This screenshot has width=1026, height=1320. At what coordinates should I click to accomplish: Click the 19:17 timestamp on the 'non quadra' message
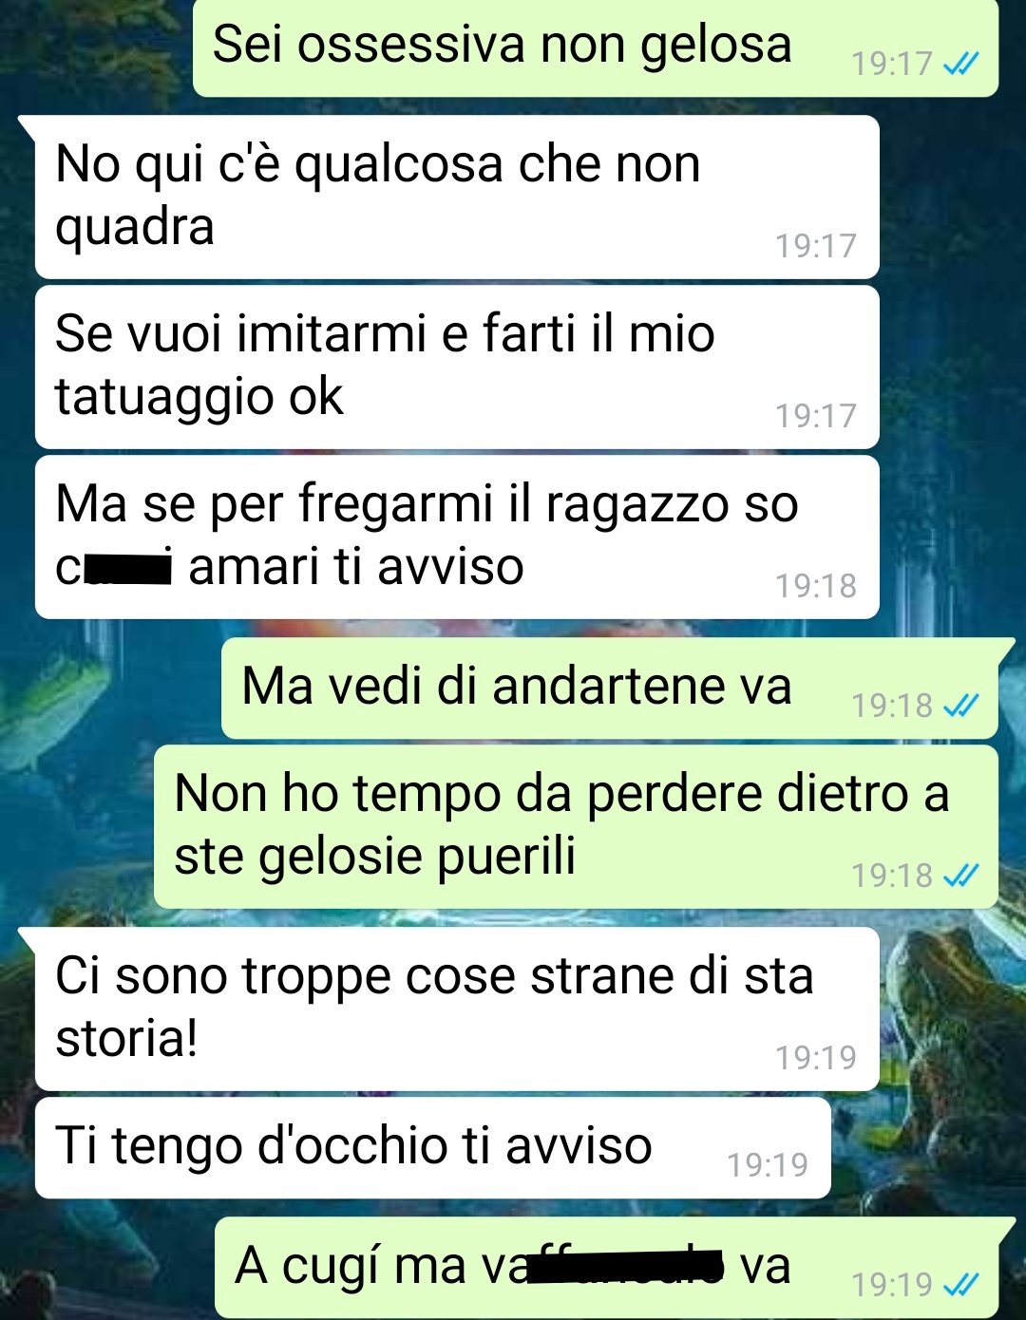(816, 246)
